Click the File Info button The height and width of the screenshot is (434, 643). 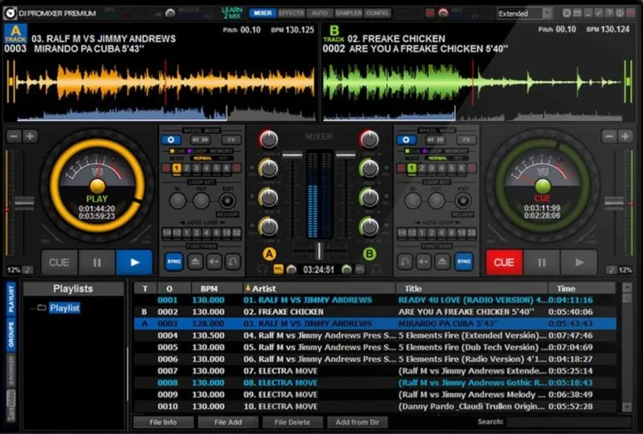(163, 422)
